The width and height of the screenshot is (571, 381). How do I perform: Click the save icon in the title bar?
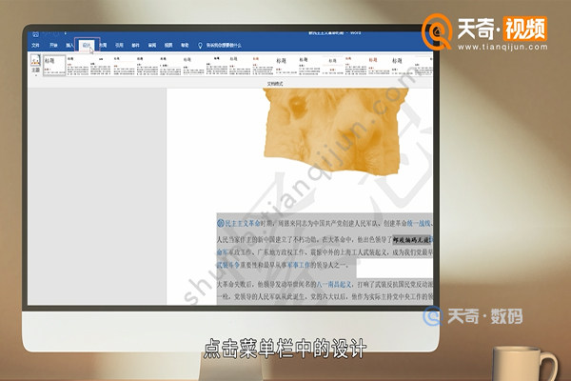click(36, 34)
